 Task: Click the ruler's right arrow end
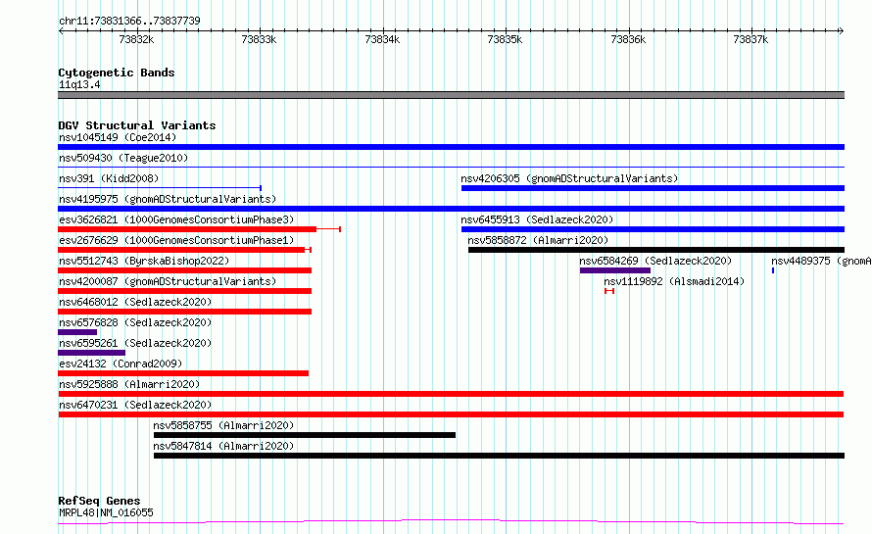tap(842, 30)
